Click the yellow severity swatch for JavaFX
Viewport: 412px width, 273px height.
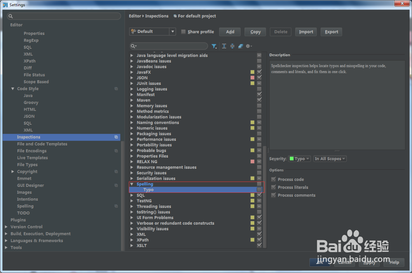(252, 72)
